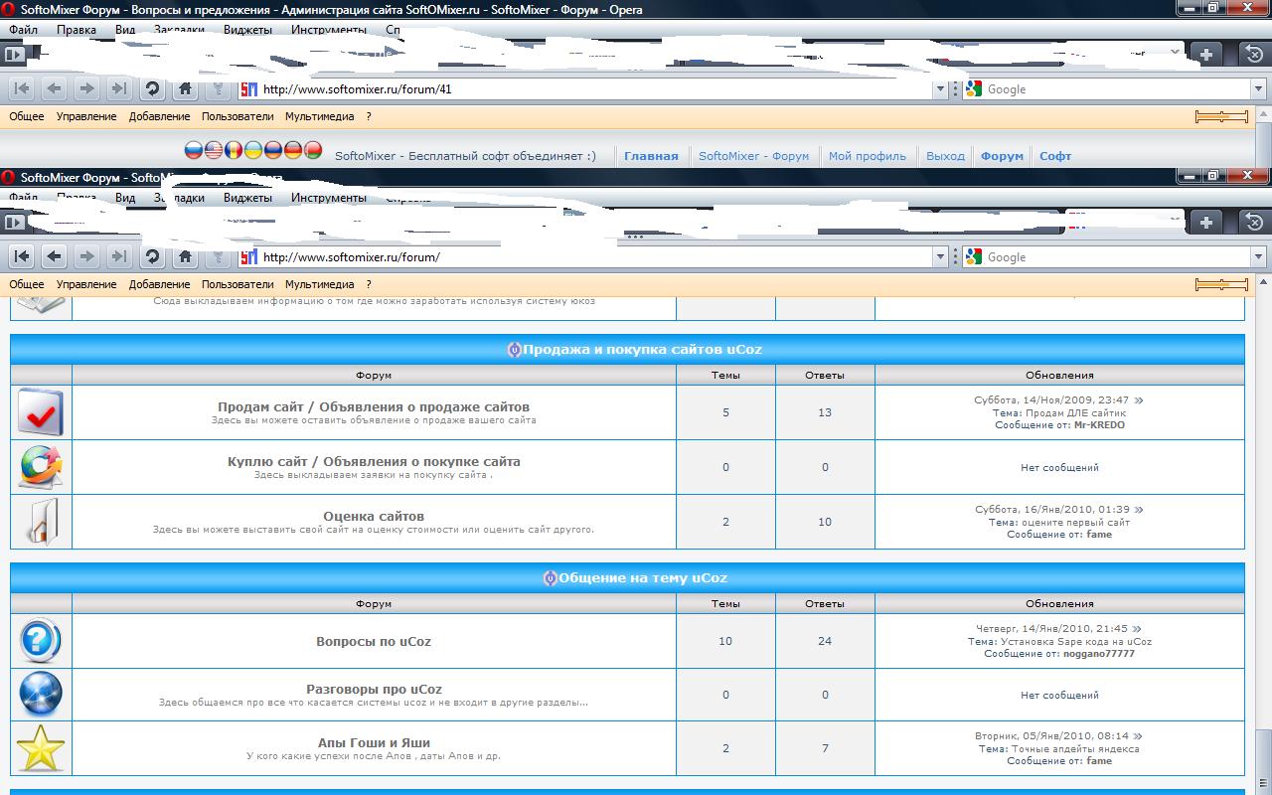Viewport: 1272px width, 795px height.
Task: Open closed tabs trash in the forum/41 window
Action: 1254,55
